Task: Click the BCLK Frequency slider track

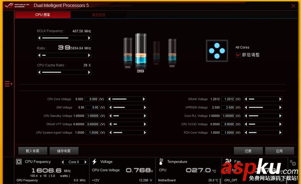Action: (x=64, y=38)
